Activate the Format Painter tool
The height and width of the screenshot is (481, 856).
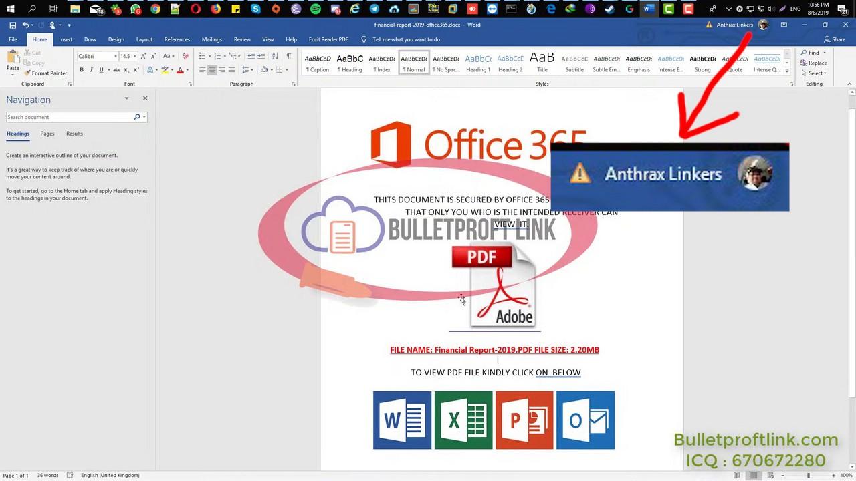[x=45, y=73]
